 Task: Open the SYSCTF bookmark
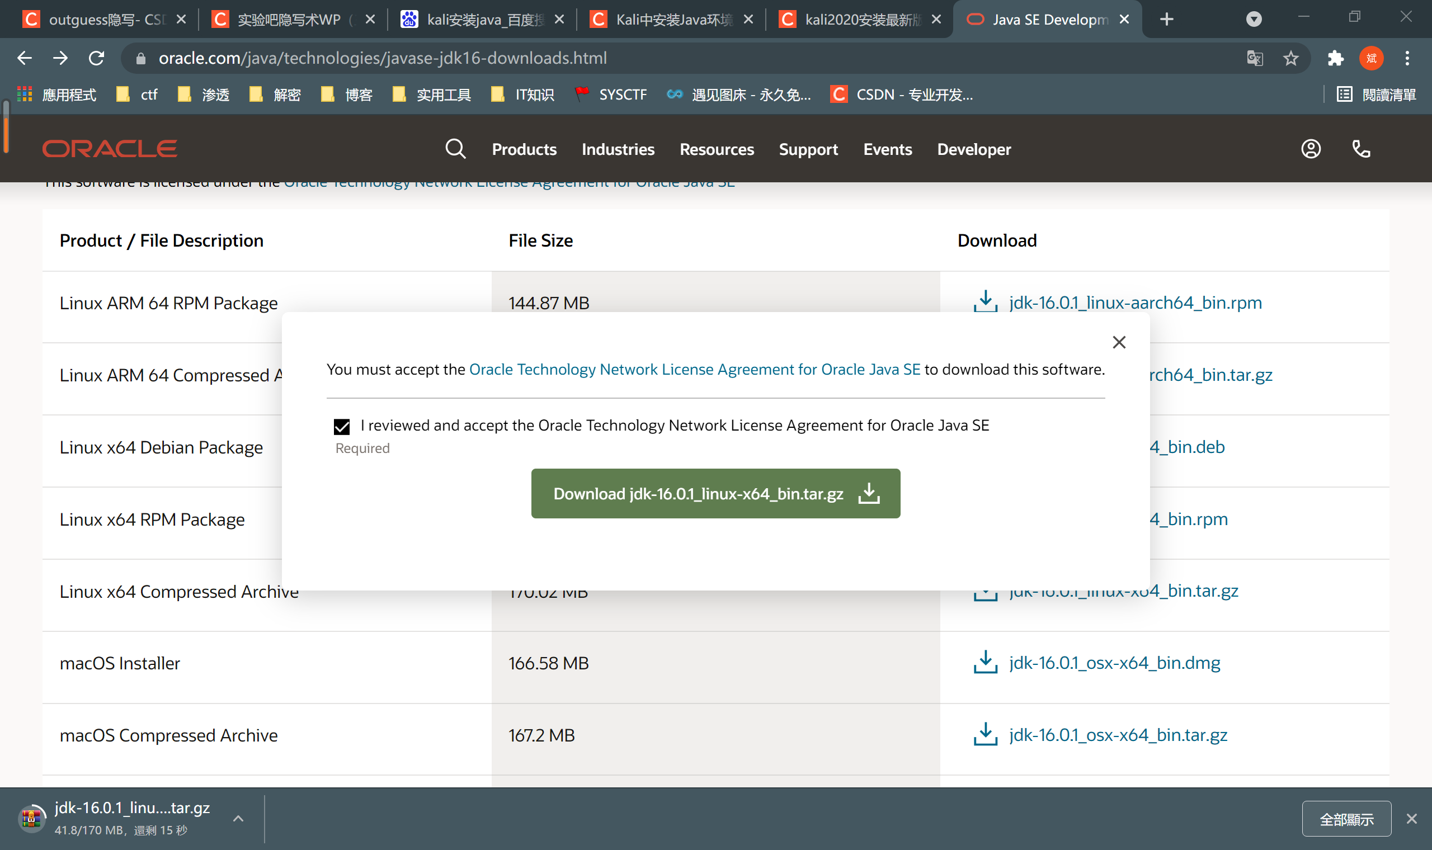610,95
